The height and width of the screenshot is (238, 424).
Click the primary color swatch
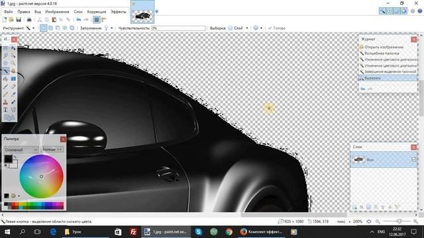(x=8, y=159)
